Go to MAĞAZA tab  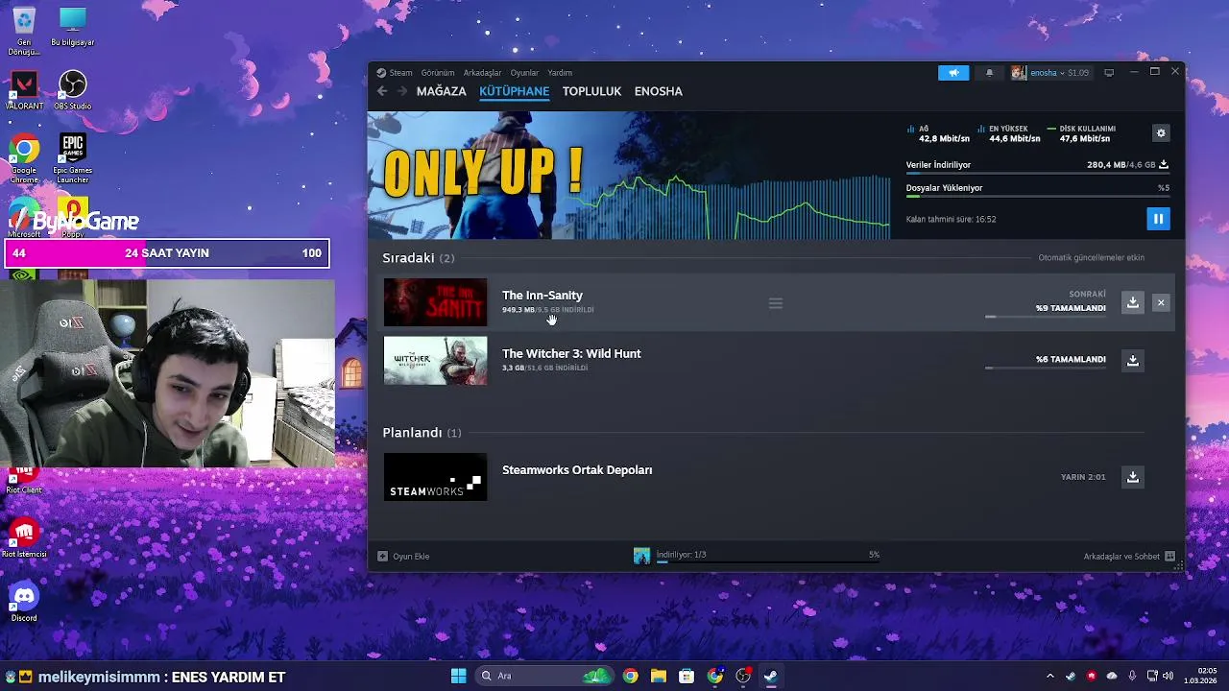pos(442,91)
